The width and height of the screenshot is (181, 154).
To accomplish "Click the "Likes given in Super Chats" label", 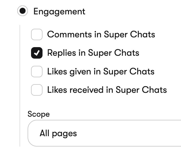I will [101, 72].
